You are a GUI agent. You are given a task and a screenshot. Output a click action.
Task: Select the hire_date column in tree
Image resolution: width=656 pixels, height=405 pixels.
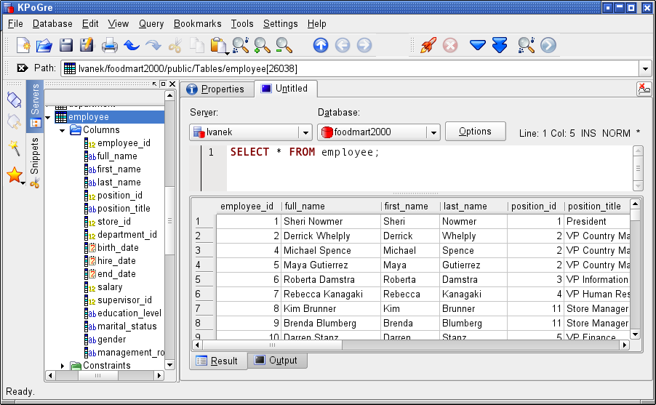pyautogui.click(x=116, y=261)
